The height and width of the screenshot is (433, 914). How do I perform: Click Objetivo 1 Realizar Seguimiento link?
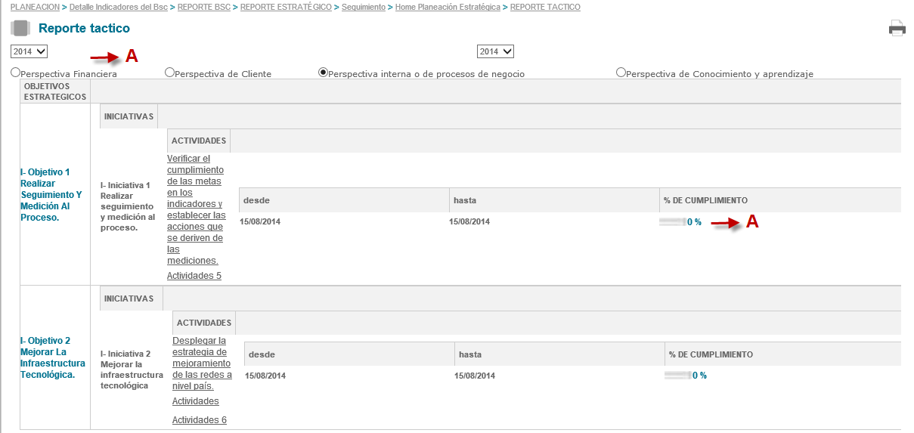point(51,194)
